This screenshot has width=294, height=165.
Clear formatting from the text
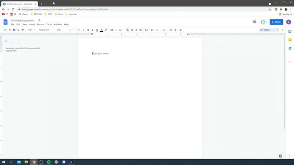(x=181, y=30)
